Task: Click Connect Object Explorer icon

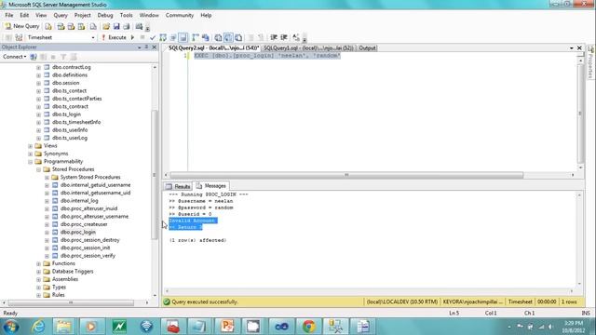Action: pyautogui.click(x=34, y=57)
